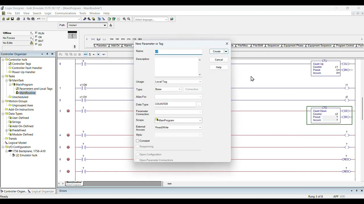Image resolution: width=364 pixels, height=204 pixels.
Task: Click the Zoom In magnifier icon
Action: [x=124, y=19]
